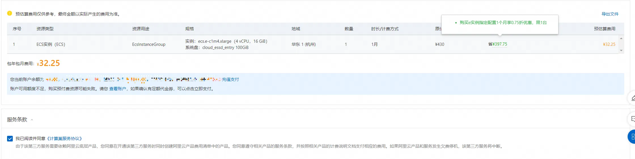Click the discount tooltip about e实例 0.75折
Screen dimensions: 635x159
point(503,23)
